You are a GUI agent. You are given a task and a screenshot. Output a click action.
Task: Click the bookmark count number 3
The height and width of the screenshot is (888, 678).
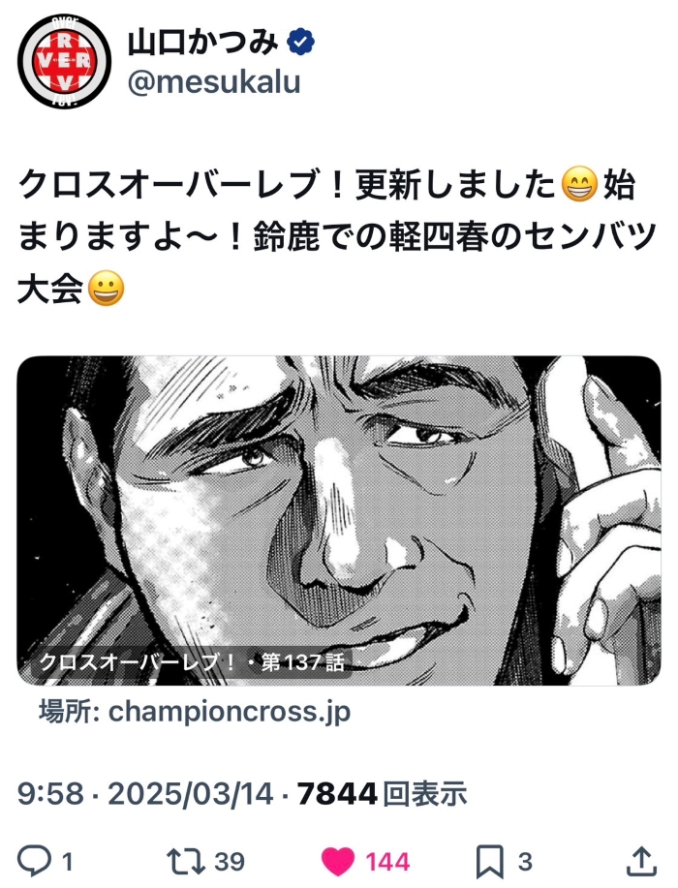point(525,862)
